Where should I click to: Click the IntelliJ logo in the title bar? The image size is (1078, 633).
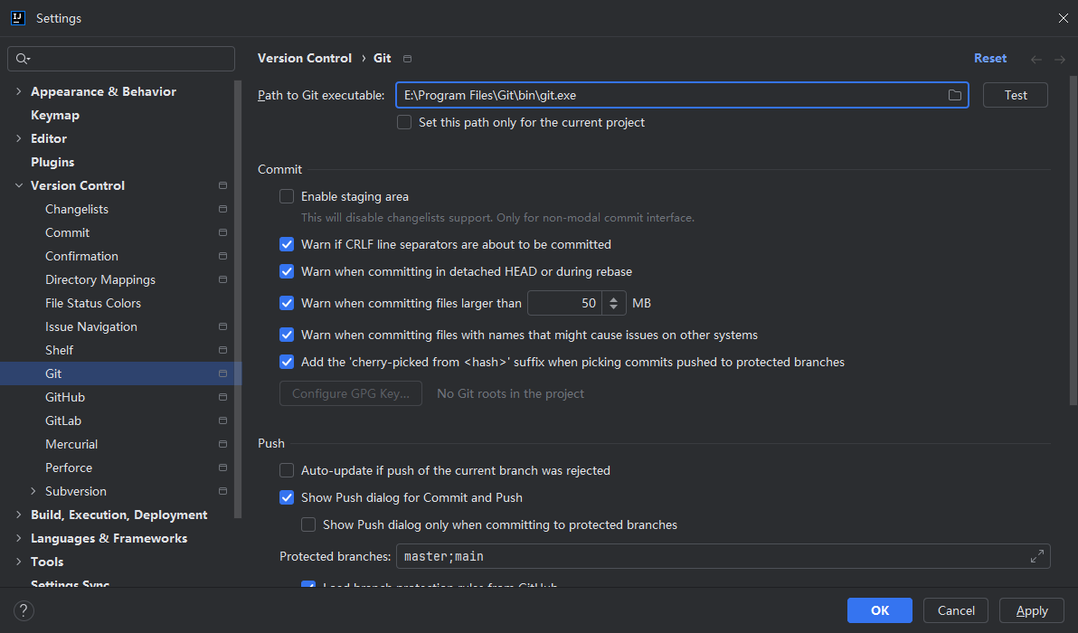pyautogui.click(x=18, y=18)
